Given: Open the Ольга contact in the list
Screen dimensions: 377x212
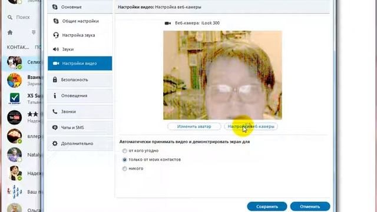Looking at the screenshot, I should [22, 208].
